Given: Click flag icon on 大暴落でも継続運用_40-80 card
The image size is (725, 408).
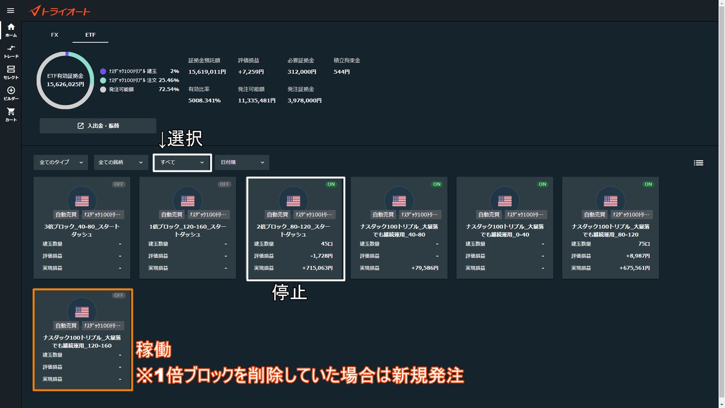Looking at the screenshot, I should pyautogui.click(x=399, y=201).
